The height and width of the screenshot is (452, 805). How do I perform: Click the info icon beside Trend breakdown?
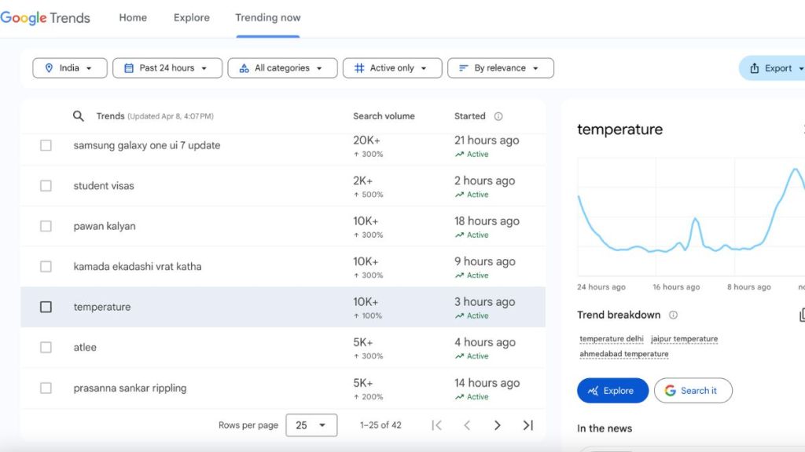tap(673, 315)
